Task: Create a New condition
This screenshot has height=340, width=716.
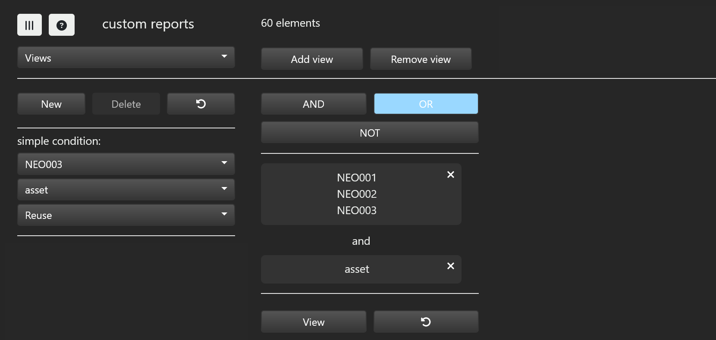Action: tap(51, 104)
